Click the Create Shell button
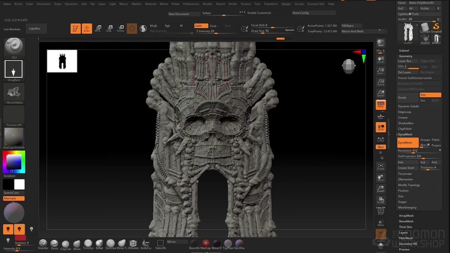 coord(408,168)
